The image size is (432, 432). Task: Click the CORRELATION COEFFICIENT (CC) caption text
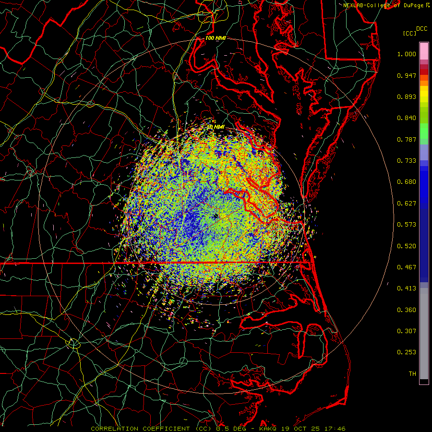[152, 429]
